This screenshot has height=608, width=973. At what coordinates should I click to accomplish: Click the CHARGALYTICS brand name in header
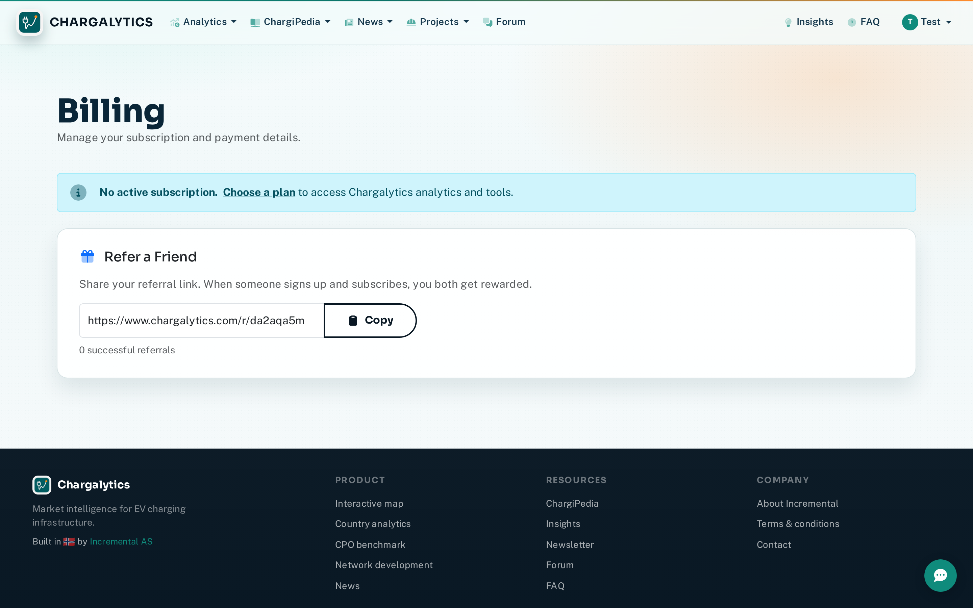[101, 22]
